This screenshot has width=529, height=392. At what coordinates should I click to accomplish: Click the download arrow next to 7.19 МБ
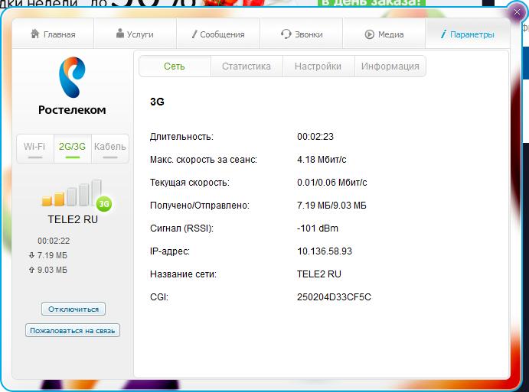coord(31,255)
